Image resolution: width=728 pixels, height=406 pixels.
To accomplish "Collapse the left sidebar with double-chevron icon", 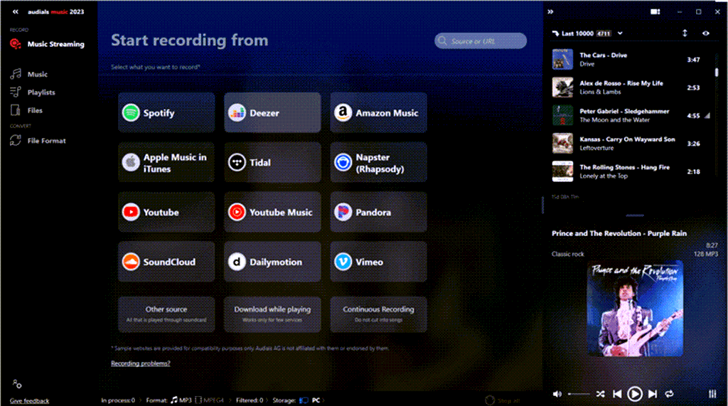I will pos(16,11).
